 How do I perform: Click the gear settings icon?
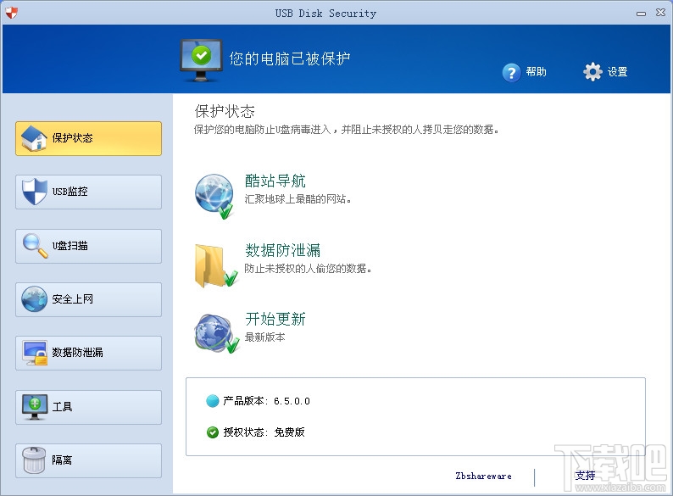point(592,72)
